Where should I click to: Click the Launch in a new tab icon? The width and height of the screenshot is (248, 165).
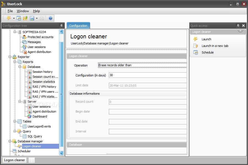click(196, 46)
